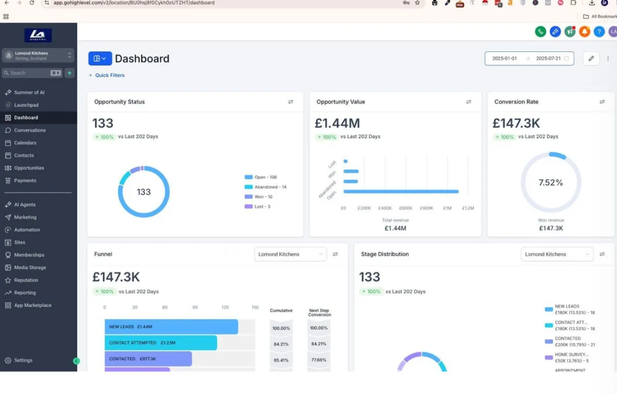617x394 pixels.
Task: Open Opportunity Status filter settings icon
Action: [291, 102]
